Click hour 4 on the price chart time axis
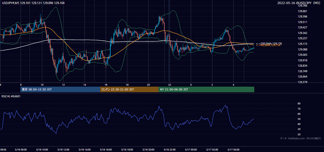This screenshot has width=324, height=152. 234,85
